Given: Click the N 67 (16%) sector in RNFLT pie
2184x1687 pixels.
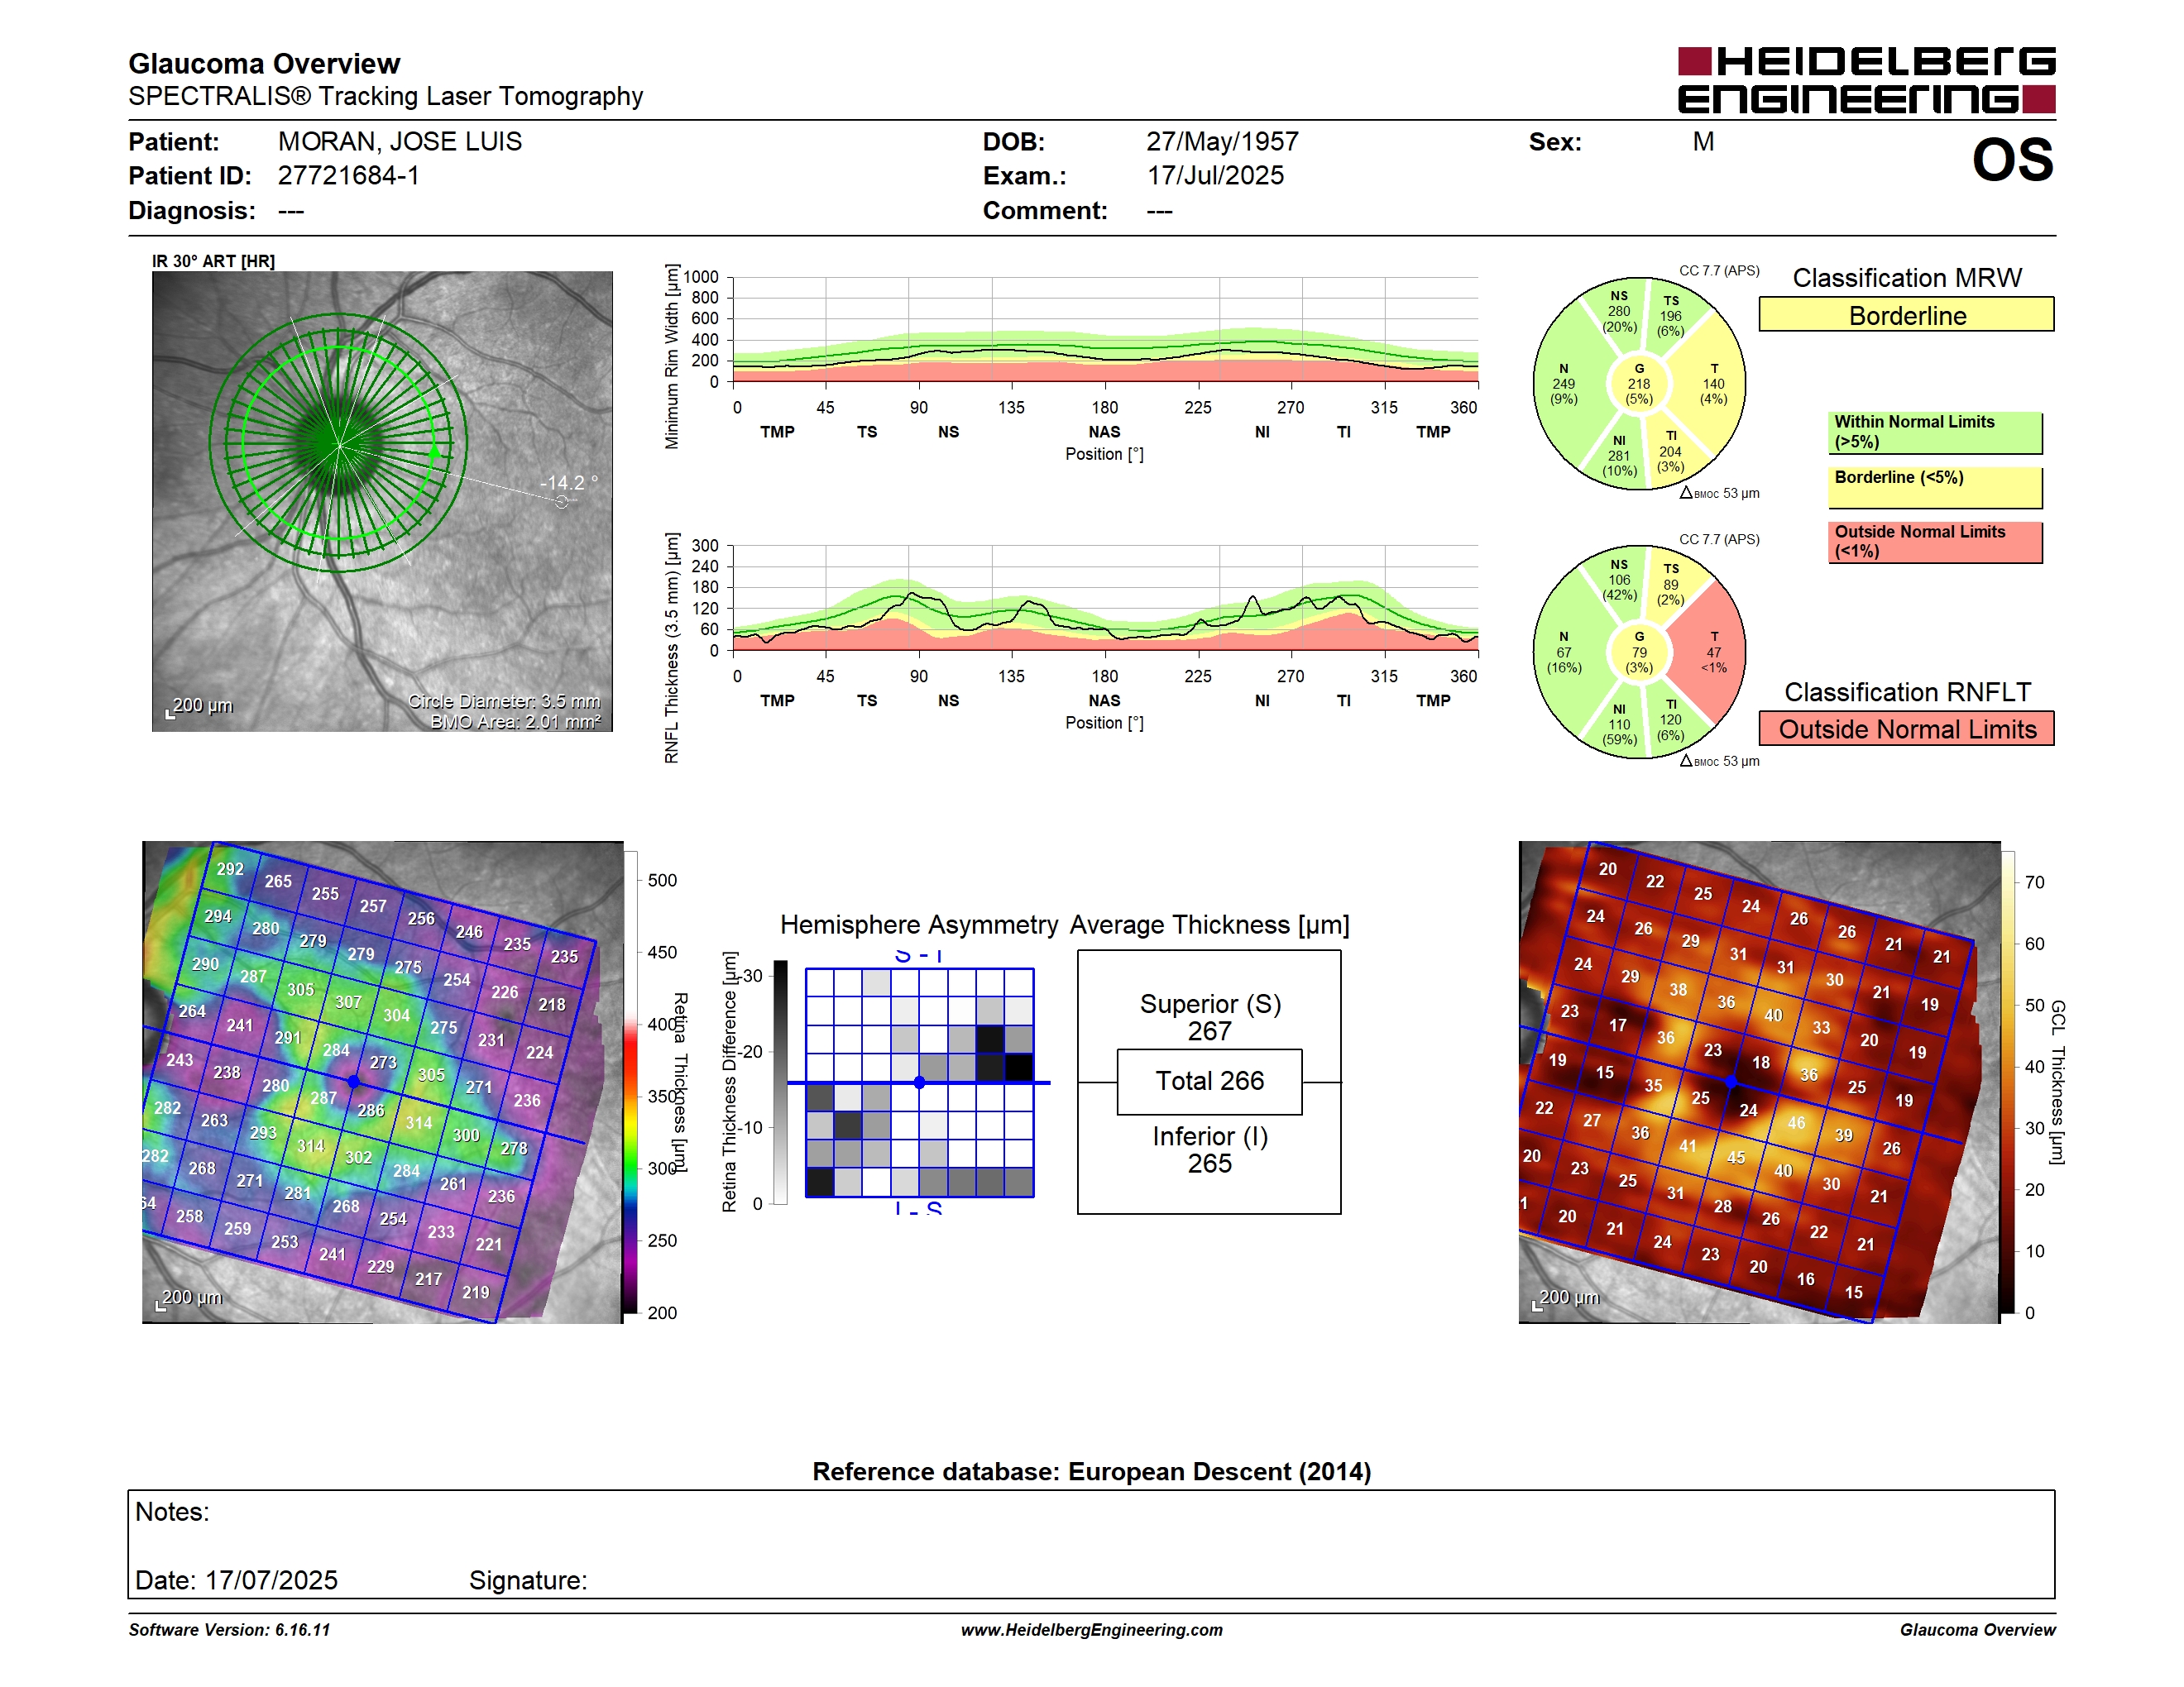Looking at the screenshot, I should [1564, 652].
